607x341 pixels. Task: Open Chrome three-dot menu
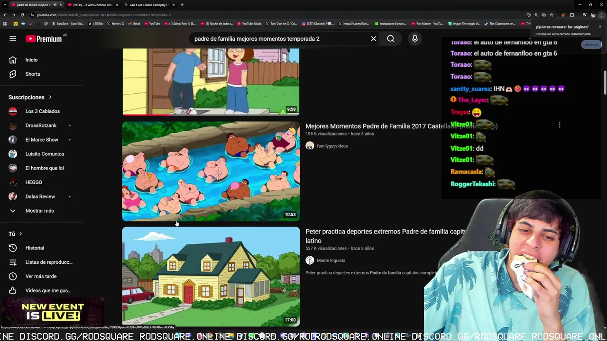[601, 15]
